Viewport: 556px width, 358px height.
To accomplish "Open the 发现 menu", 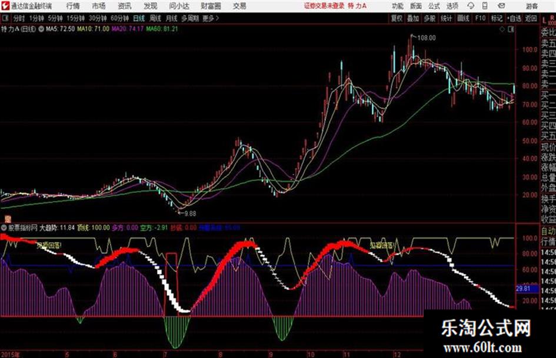I will pos(151,6).
